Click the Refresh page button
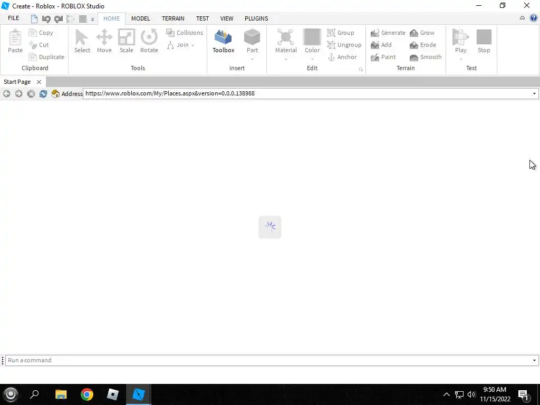This screenshot has width=540, height=405. (43, 94)
